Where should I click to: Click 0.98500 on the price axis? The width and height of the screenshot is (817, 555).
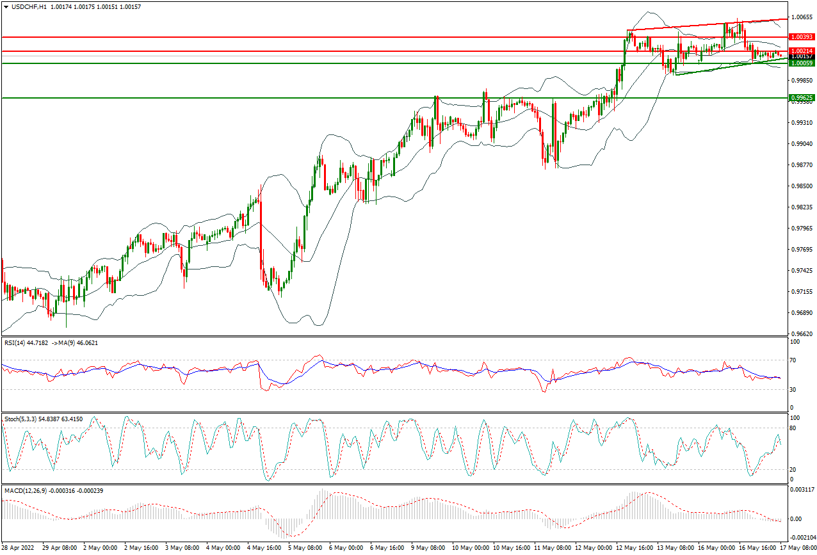(802, 186)
